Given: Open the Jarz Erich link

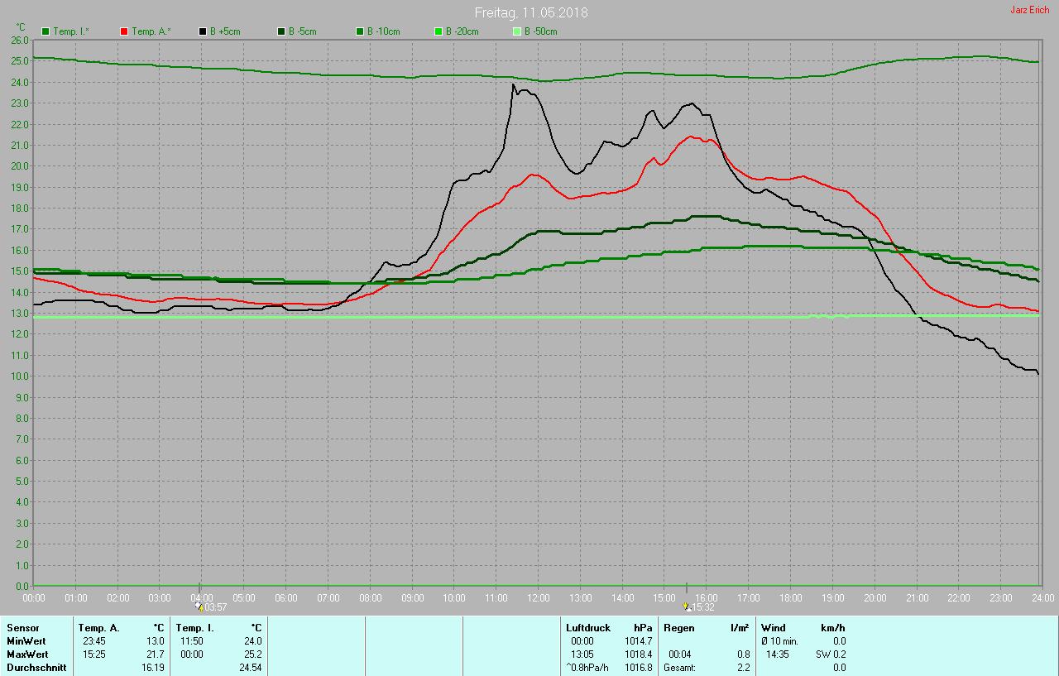Looking at the screenshot, I should click(x=1029, y=10).
